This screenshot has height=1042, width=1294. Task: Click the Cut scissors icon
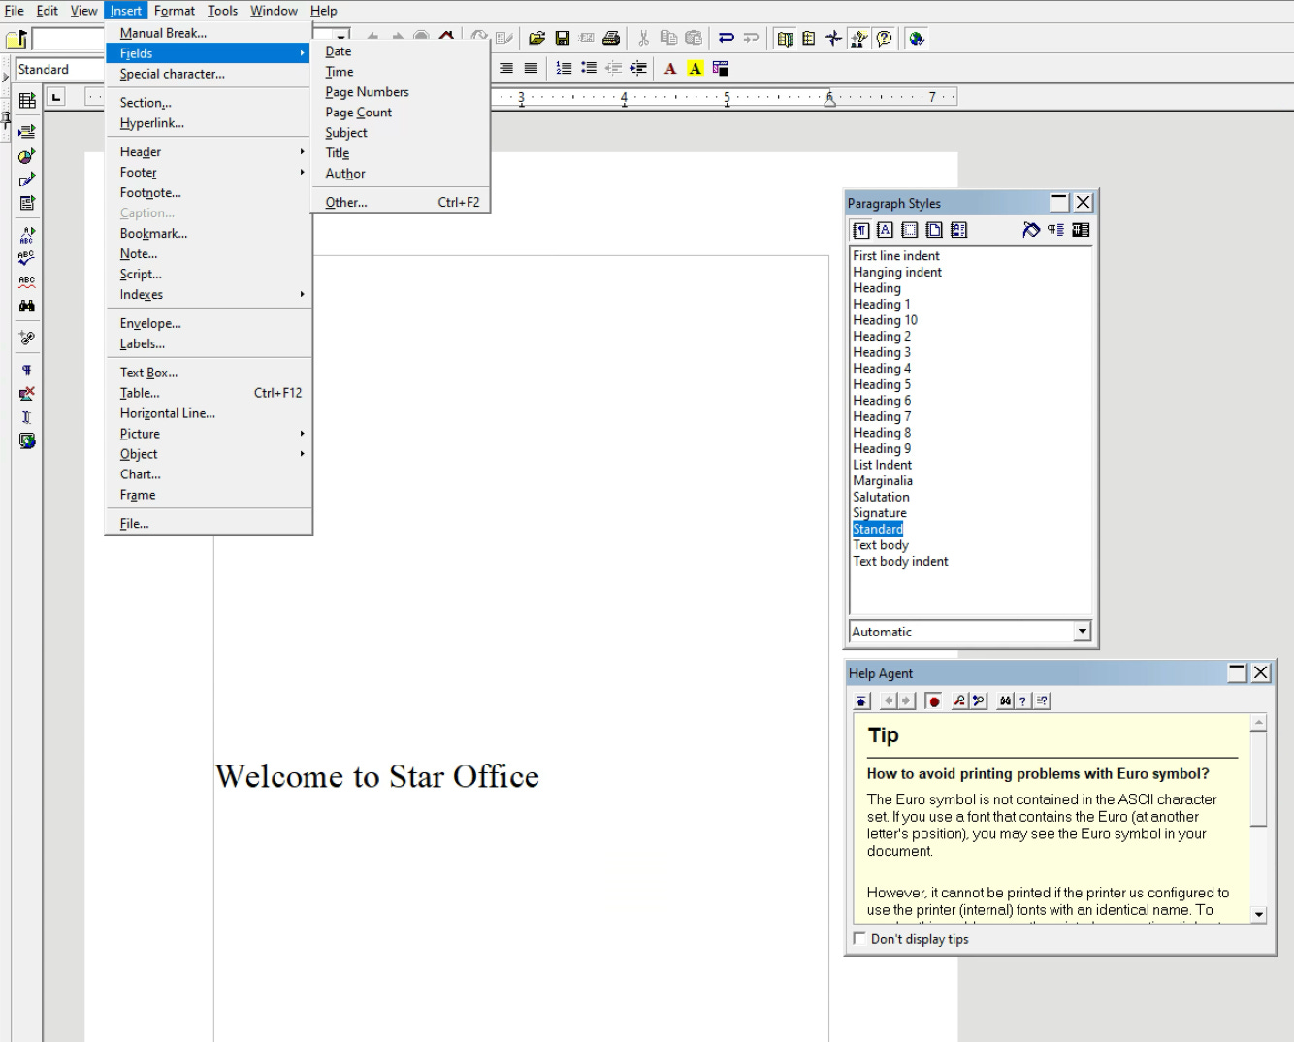[643, 39]
